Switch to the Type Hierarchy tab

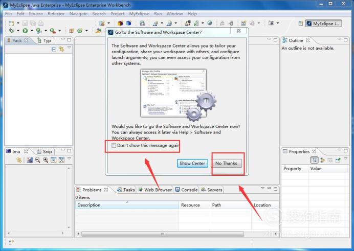pyautogui.click(x=45, y=40)
